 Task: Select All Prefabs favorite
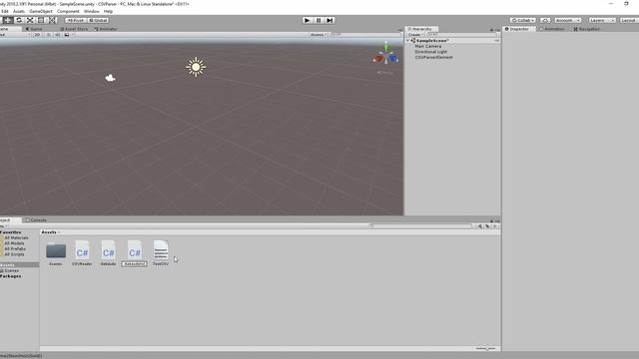(x=15, y=248)
